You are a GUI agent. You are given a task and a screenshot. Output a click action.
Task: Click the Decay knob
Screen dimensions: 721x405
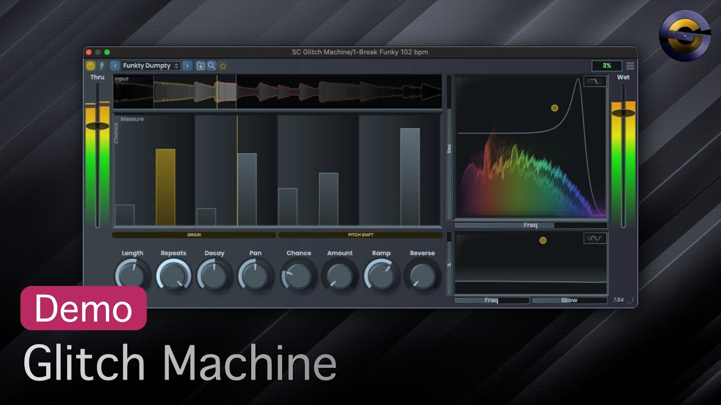[214, 275]
